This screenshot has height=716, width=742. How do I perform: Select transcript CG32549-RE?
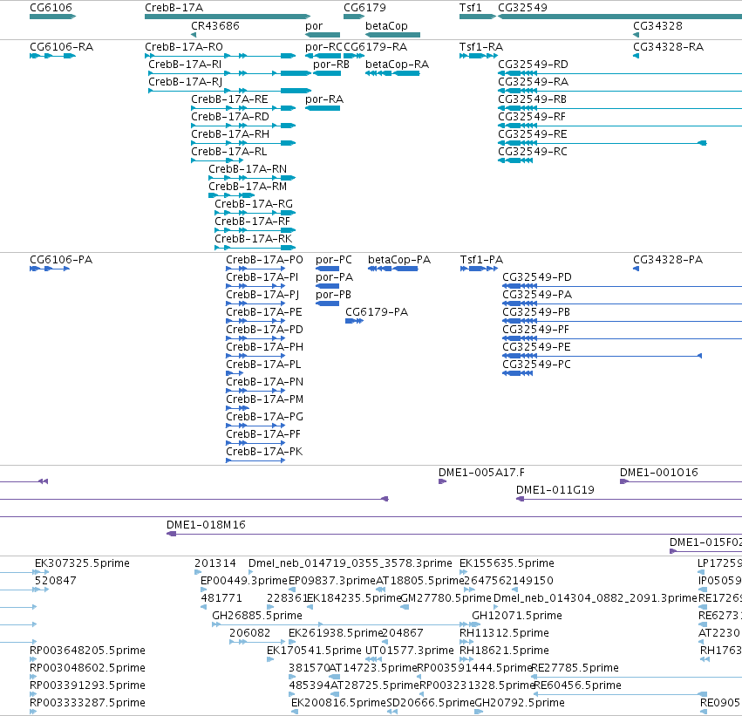pyautogui.click(x=602, y=143)
